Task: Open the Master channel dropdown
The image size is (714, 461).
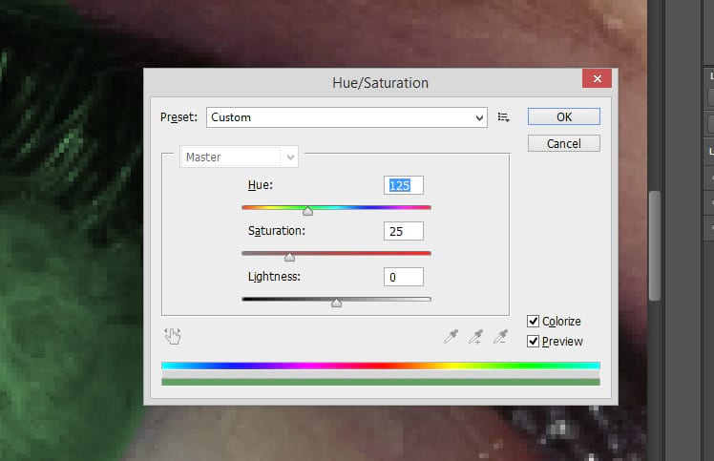Action: (x=239, y=157)
